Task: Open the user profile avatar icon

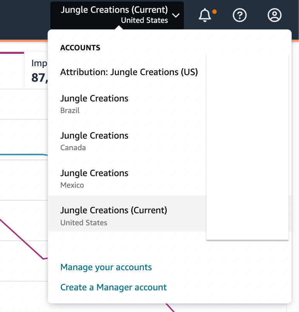Action: point(274,15)
